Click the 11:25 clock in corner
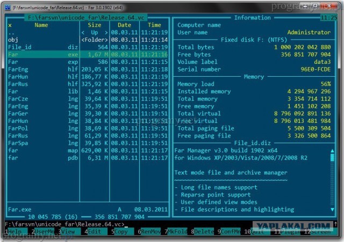 328,18
